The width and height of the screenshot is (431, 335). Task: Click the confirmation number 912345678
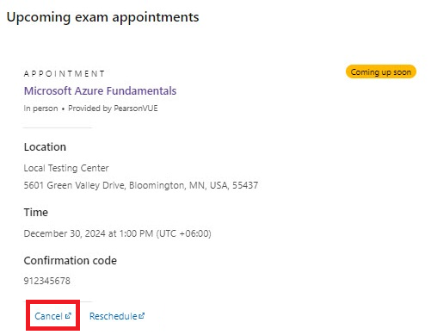point(47,281)
